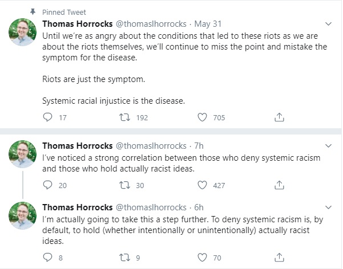Viewport: 343px width, 269px height.
Task: Expand options chevron on the 7h tweet
Action: (x=329, y=145)
